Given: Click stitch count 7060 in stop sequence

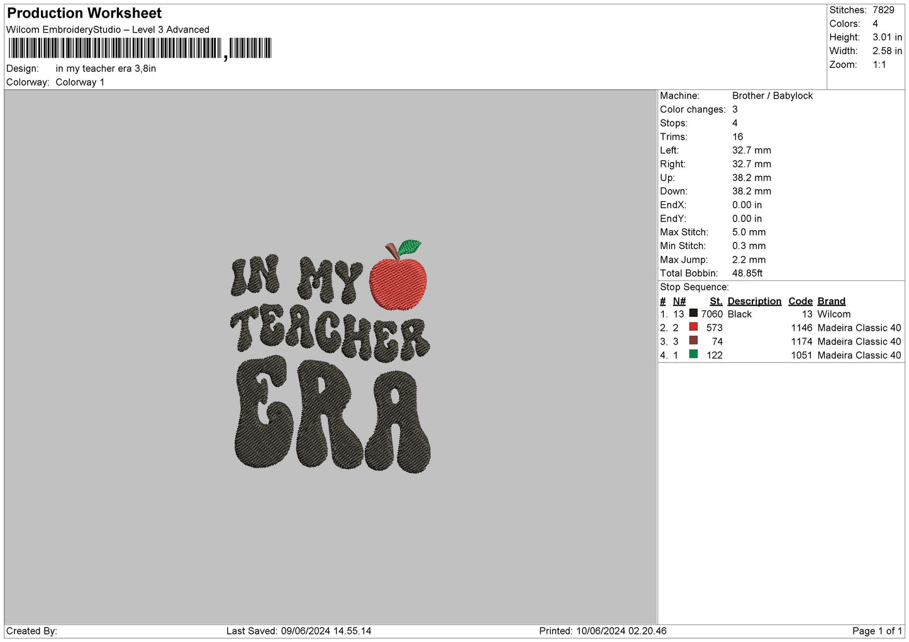Looking at the screenshot, I should (711, 314).
